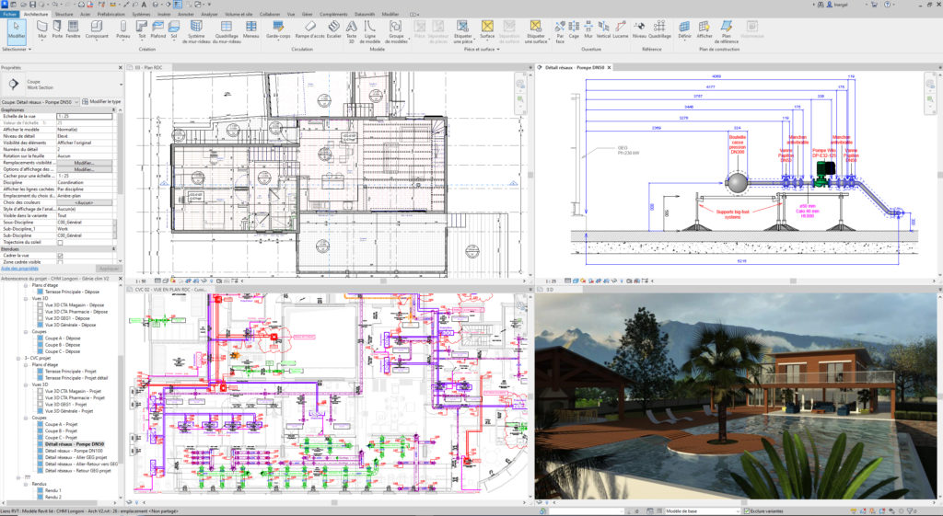
Task: Toggle Zone cadrée visible checkbox
Action: (60, 262)
